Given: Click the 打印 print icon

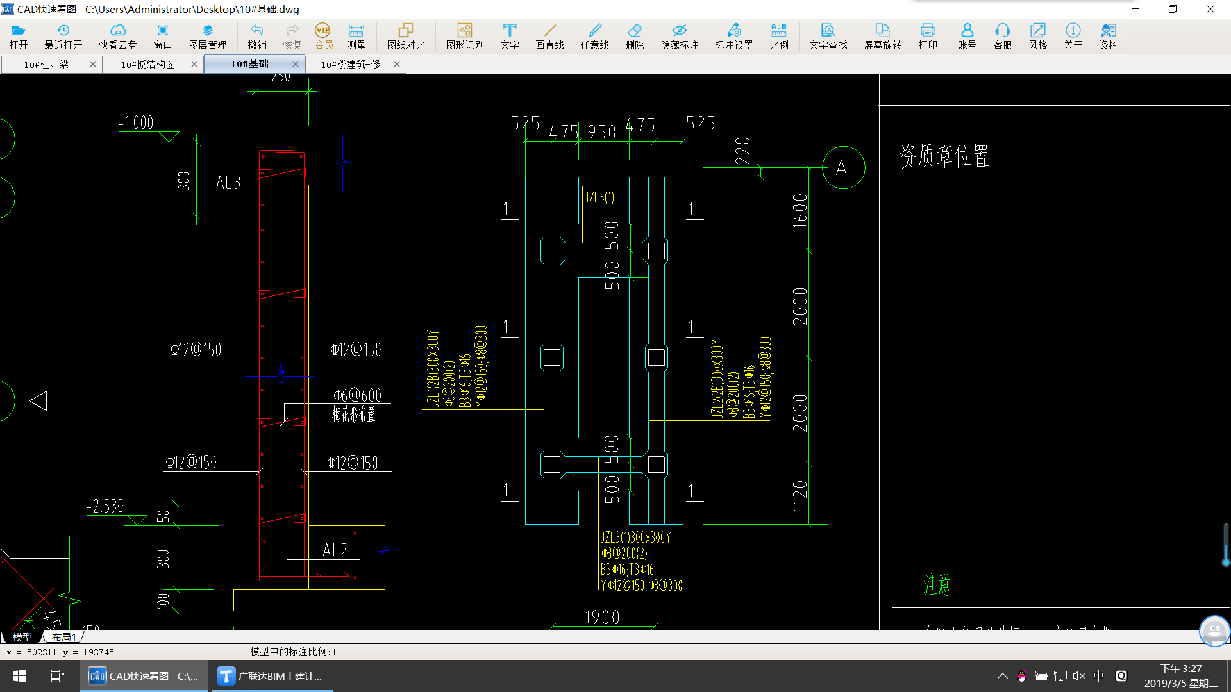Looking at the screenshot, I should (x=928, y=37).
